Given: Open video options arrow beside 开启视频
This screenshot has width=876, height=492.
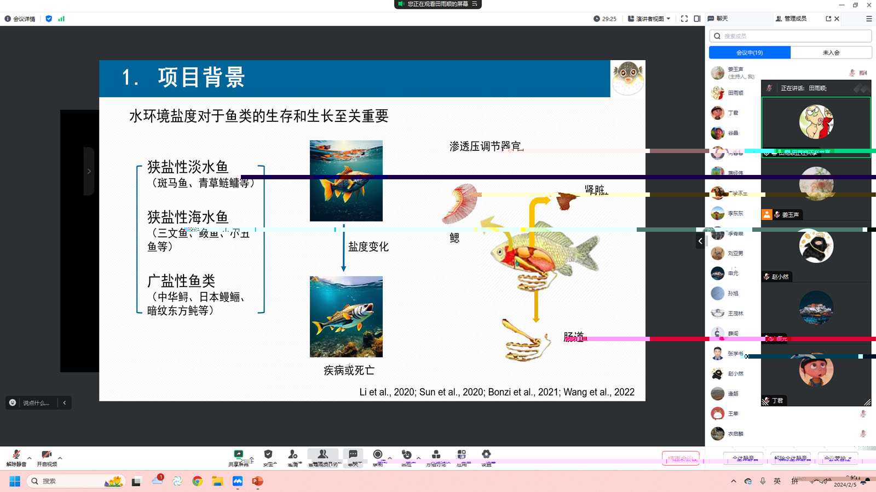Looking at the screenshot, I should click(x=60, y=458).
